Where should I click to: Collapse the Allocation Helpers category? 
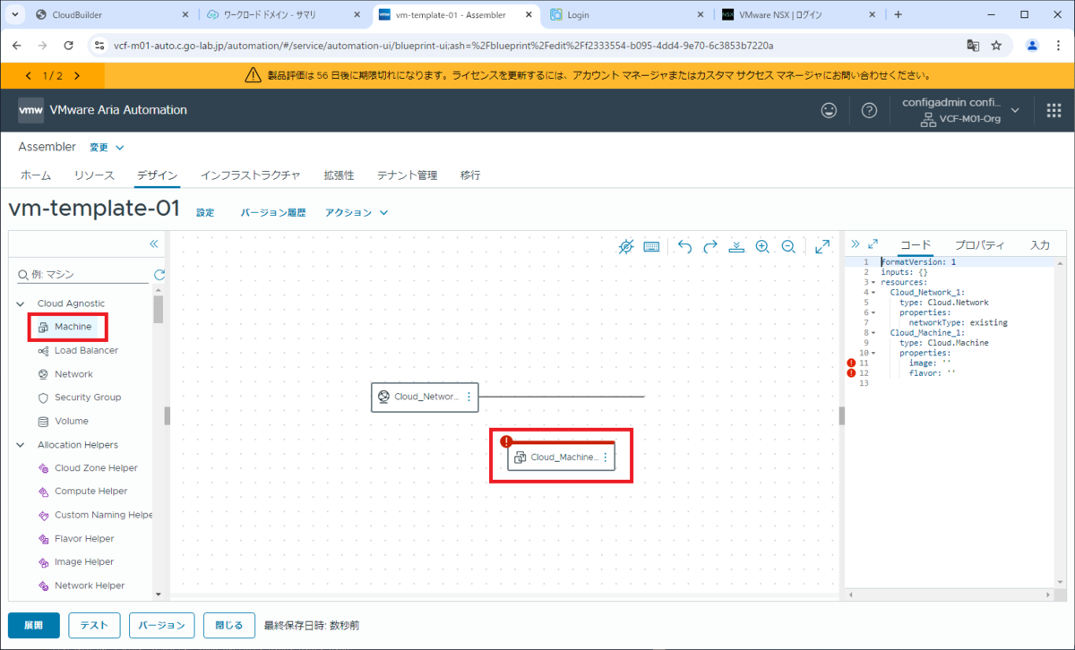point(21,445)
